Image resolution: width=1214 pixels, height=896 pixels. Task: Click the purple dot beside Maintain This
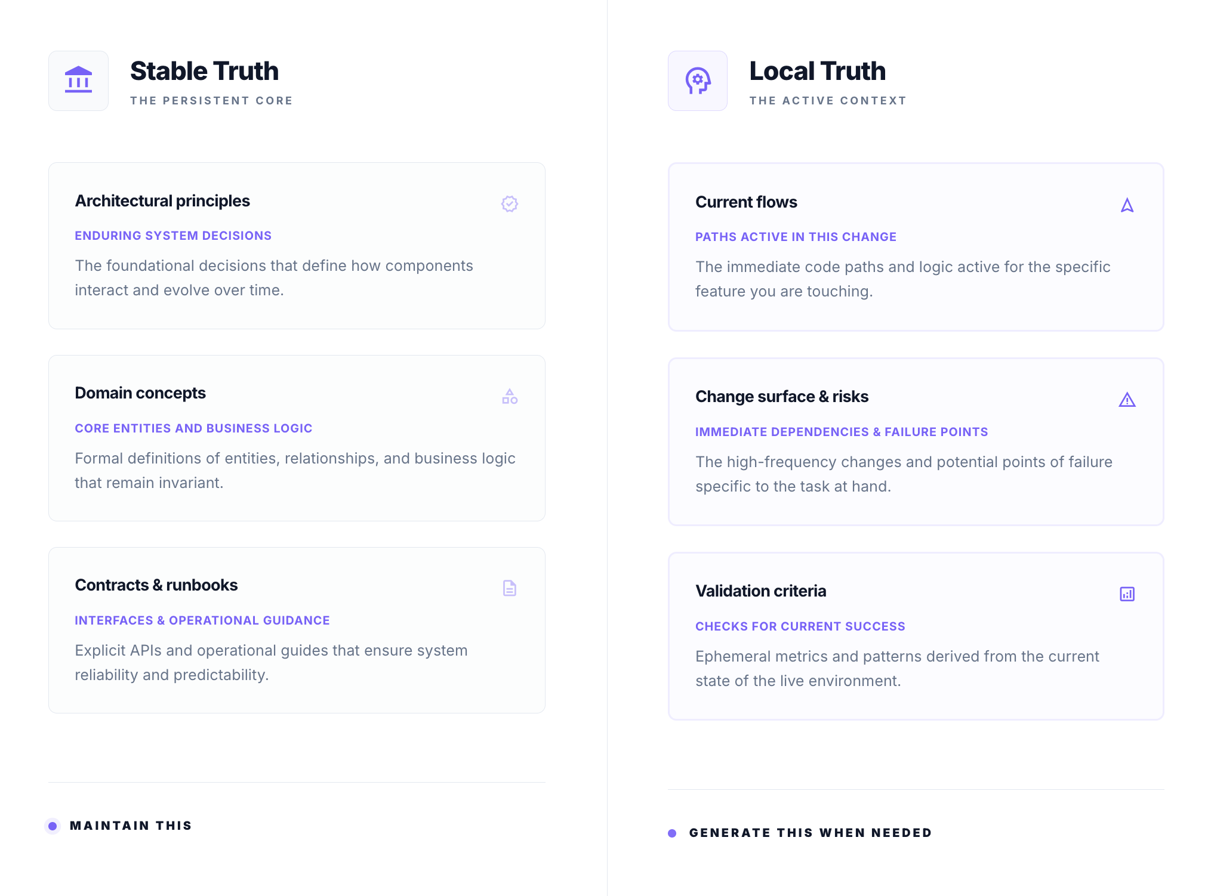53,826
